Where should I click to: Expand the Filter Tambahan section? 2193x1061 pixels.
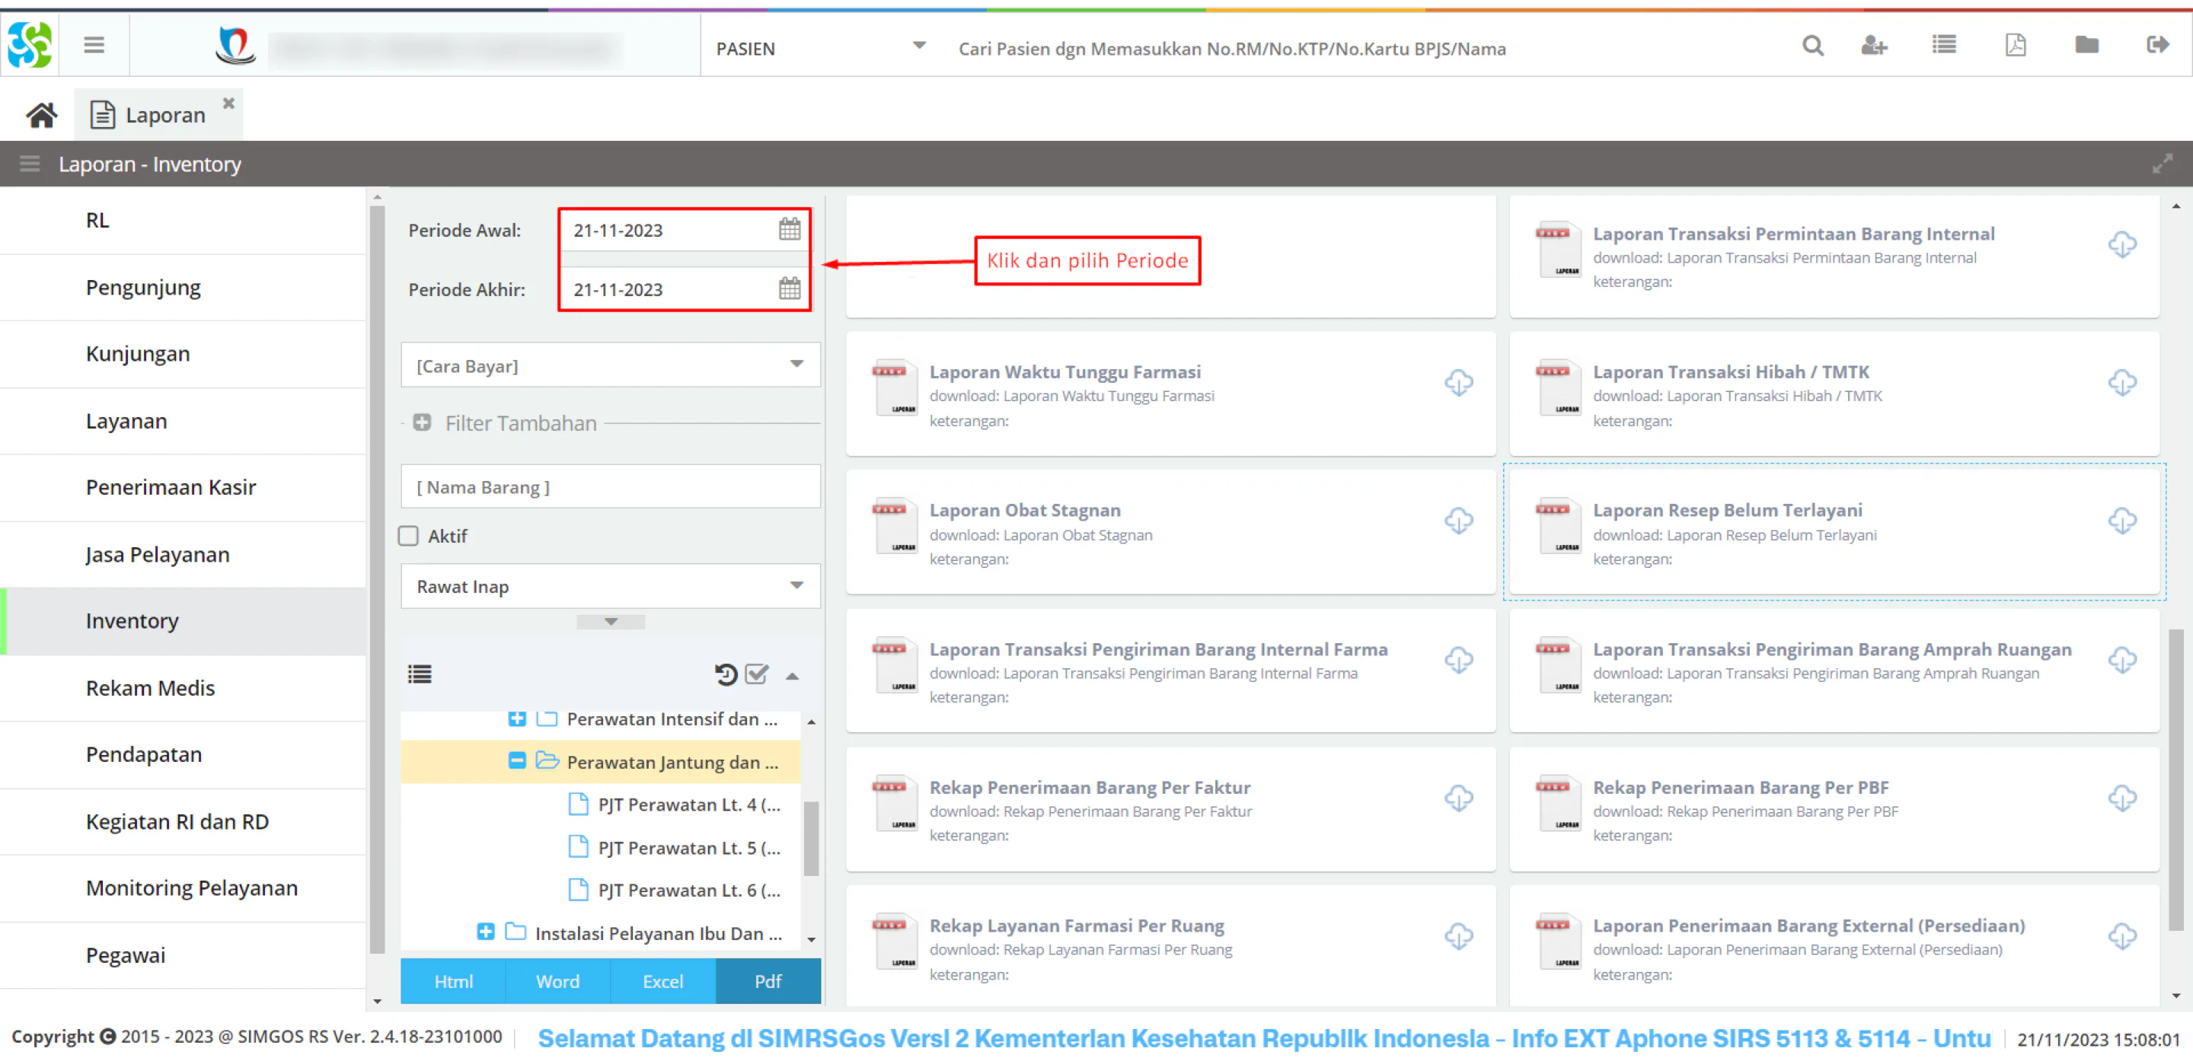click(x=421, y=423)
